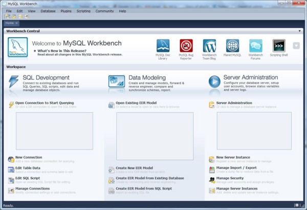
Task: Click the Manage Server Instances icon
Action: [212, 190]
